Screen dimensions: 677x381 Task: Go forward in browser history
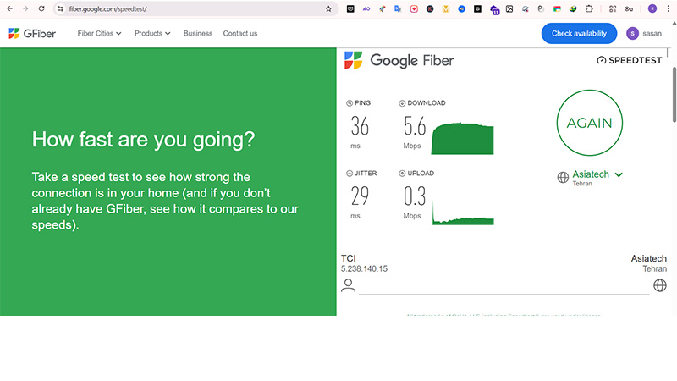25,8
